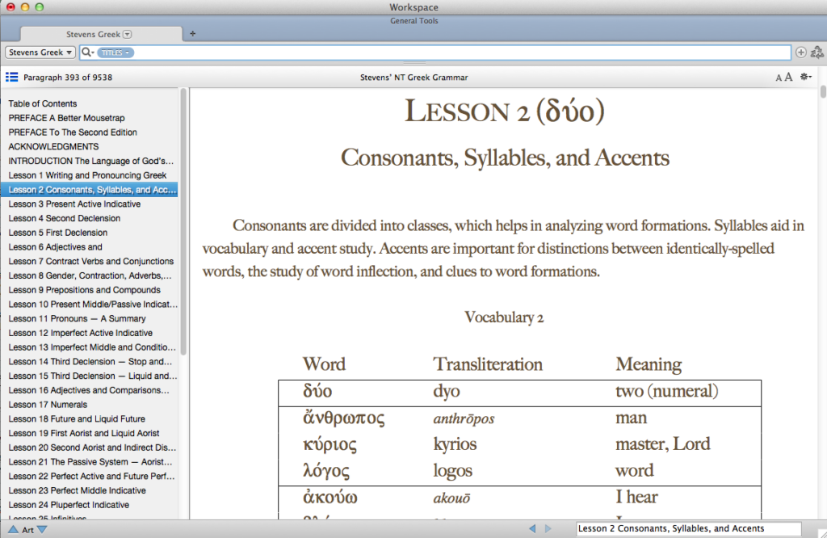827x538 pixels.
Task: Add a new tab with plus button
Action: (192, 34)
